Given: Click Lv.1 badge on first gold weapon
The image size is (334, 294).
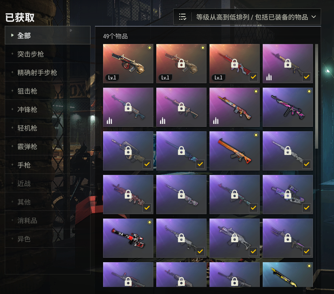Looking at the screenshot, I should click(x=112, y=78).
